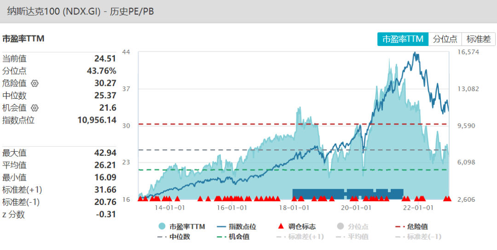Switch to the 标准差 tab
The height and width of the screenshot is (250, 497).
click(x=479, y=39)
